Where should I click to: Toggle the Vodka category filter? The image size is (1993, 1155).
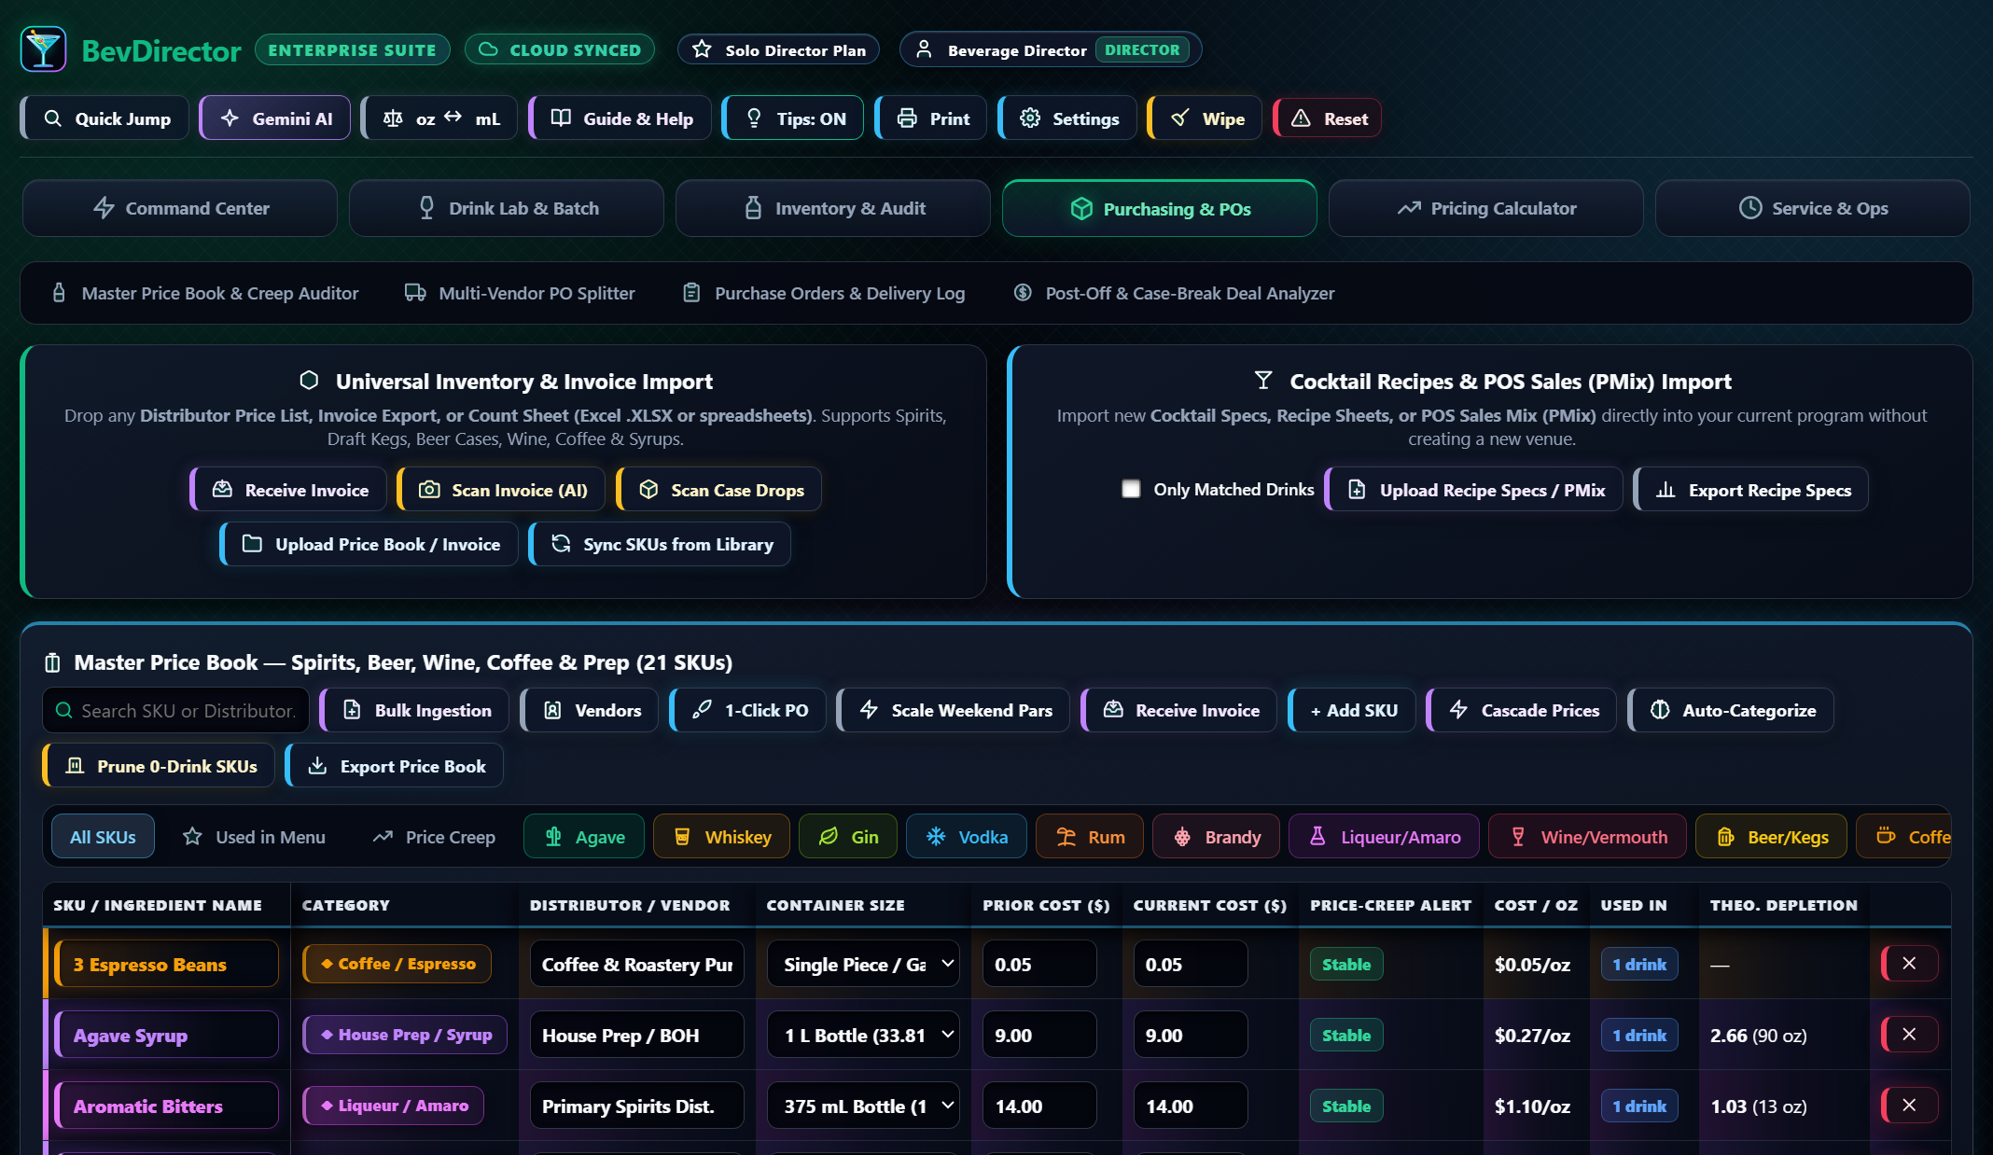point(967,837)
